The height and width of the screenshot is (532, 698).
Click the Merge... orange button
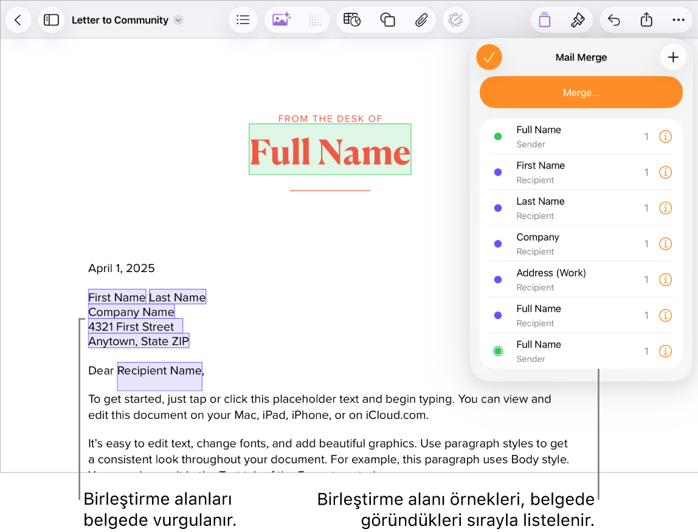[581, 92]
